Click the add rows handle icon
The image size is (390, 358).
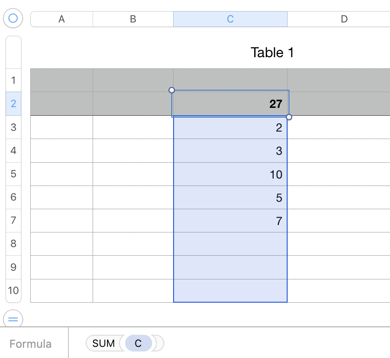[x=13, y=319]
